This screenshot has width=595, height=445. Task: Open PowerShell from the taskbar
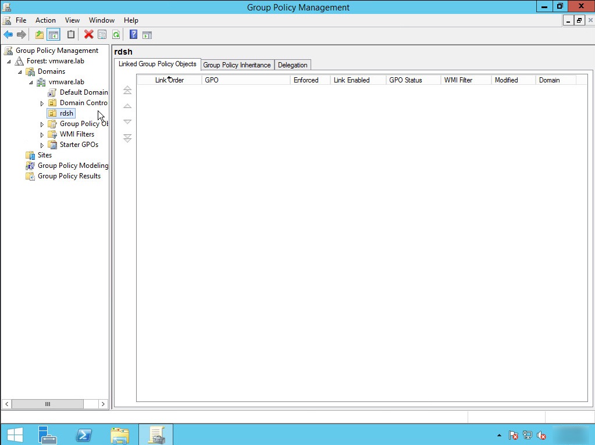[x=83, y=434]
